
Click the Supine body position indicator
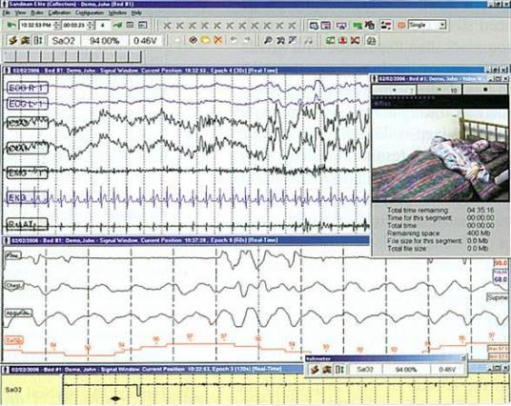pyautogui.click(x=497, y=297)
